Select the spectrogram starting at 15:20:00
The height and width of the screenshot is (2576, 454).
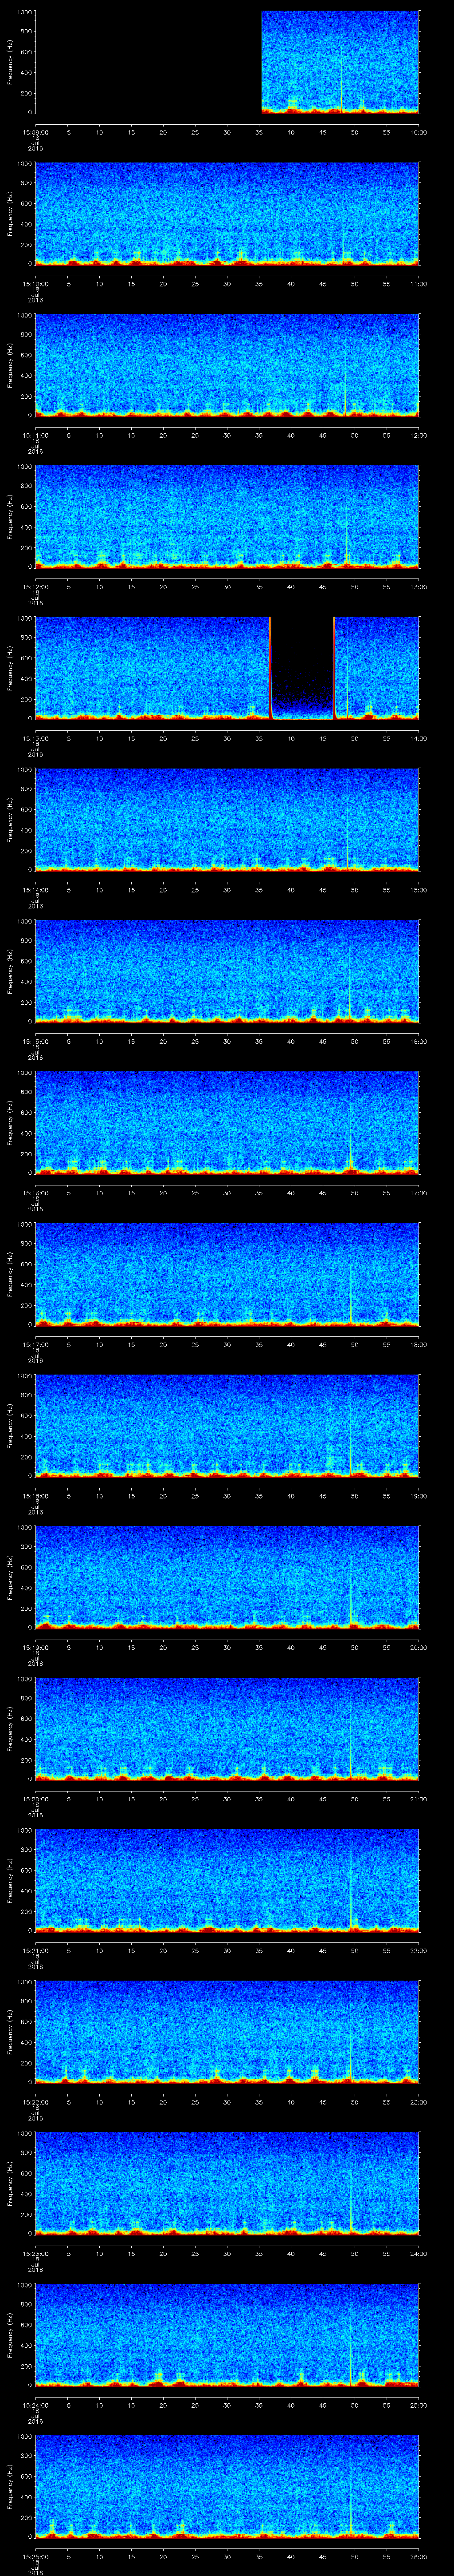click(x=227, y=1729)
